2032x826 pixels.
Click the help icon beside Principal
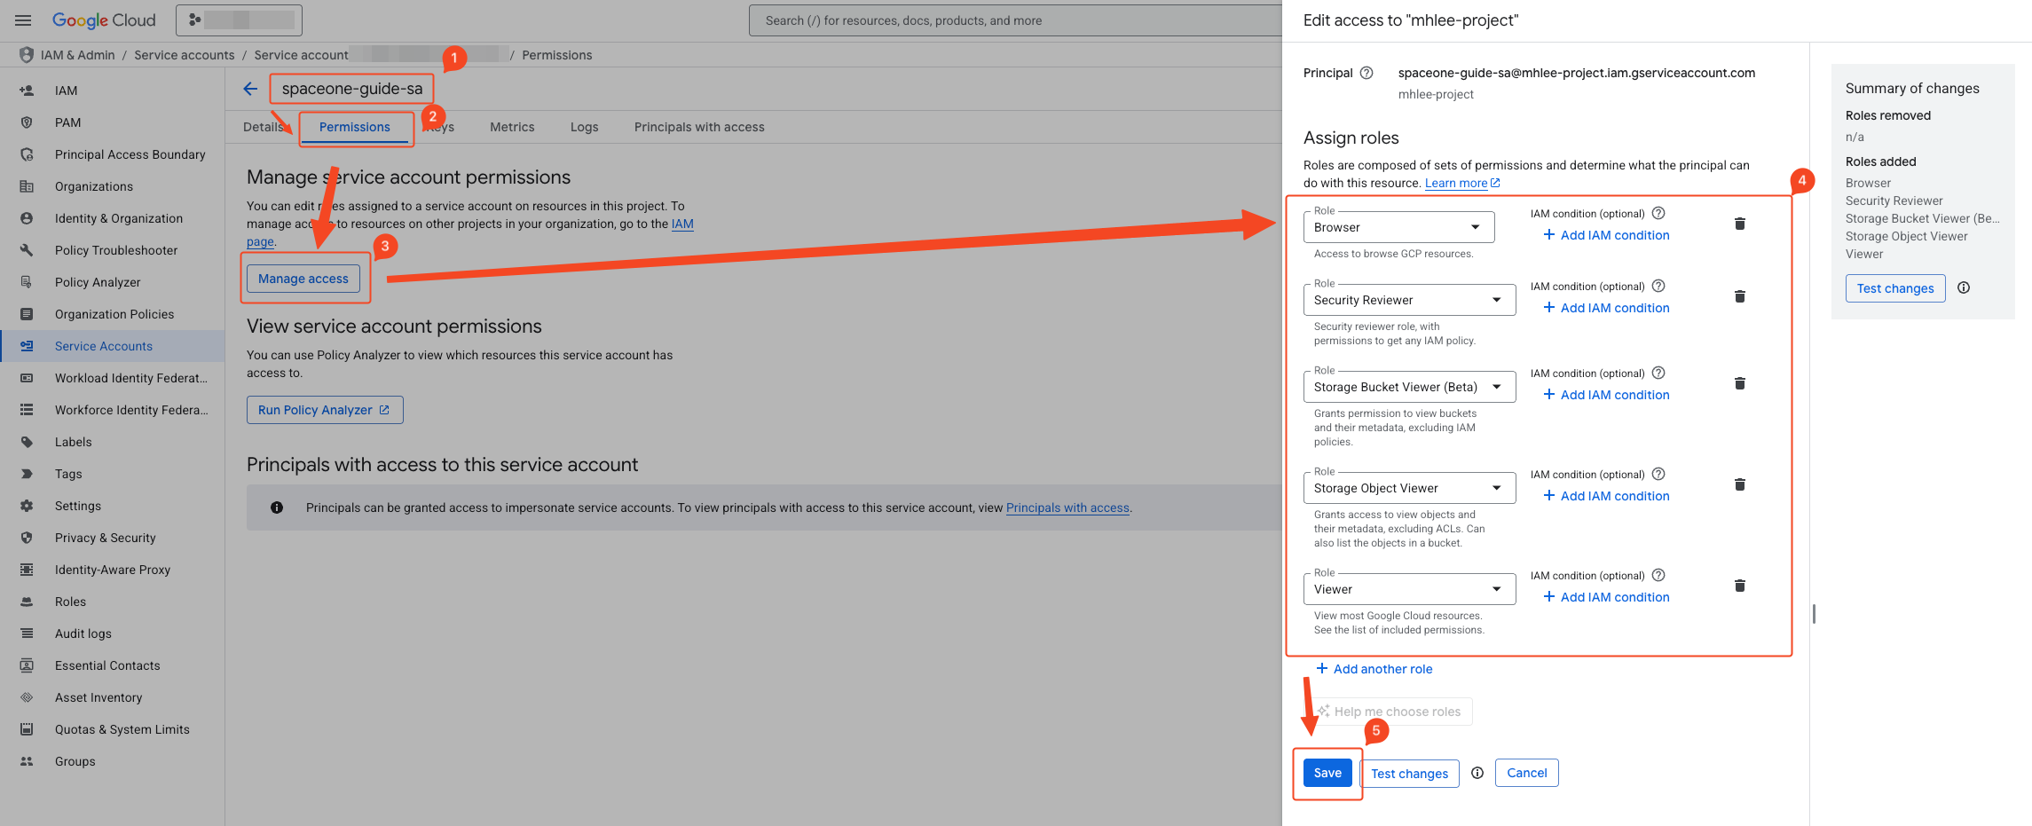(1366, 73)
